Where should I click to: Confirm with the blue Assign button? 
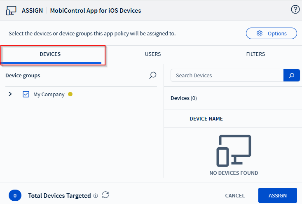point(277,196)
